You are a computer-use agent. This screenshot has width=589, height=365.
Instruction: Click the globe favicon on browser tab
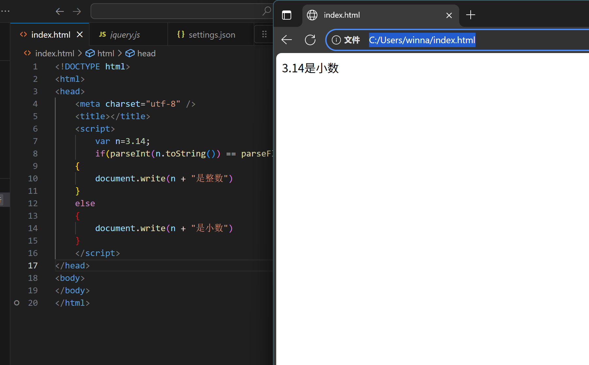pyautogui.click(x=312, y=15)
